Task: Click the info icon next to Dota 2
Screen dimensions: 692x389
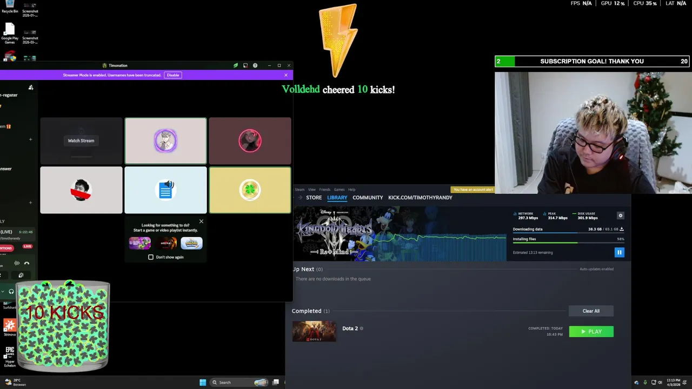Action: pos(362,328)
